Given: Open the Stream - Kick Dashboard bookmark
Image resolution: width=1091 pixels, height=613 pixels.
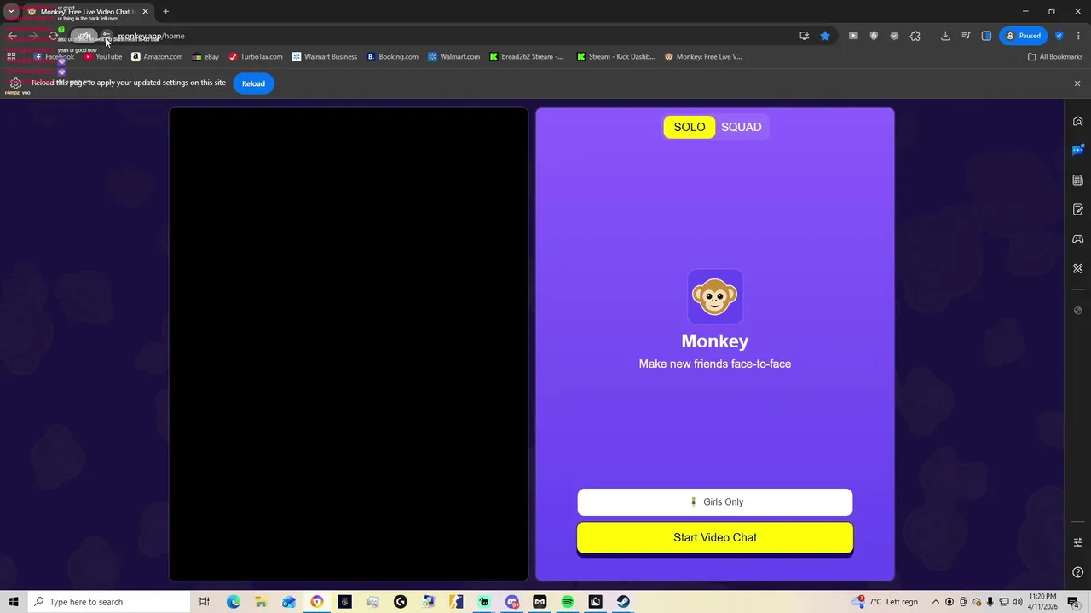Looking at the screenshot, I should 616,57.
